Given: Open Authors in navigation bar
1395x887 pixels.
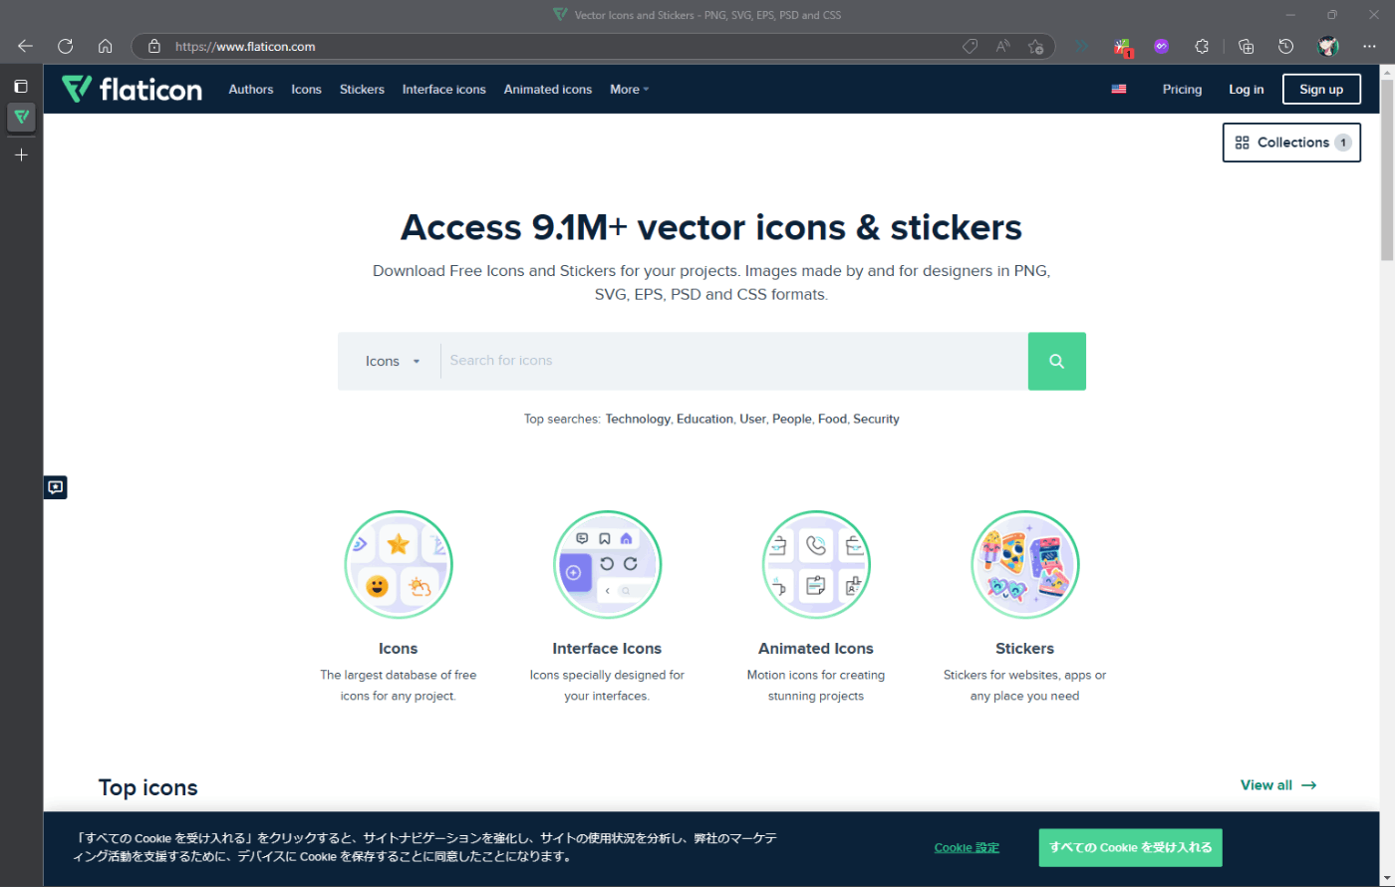Looking at the screenshot, I should click(251, 89).
